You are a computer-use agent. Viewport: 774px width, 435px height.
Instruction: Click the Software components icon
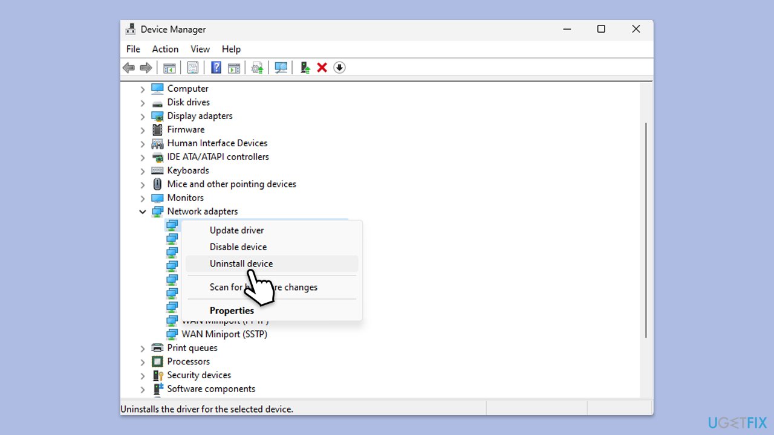157,389
